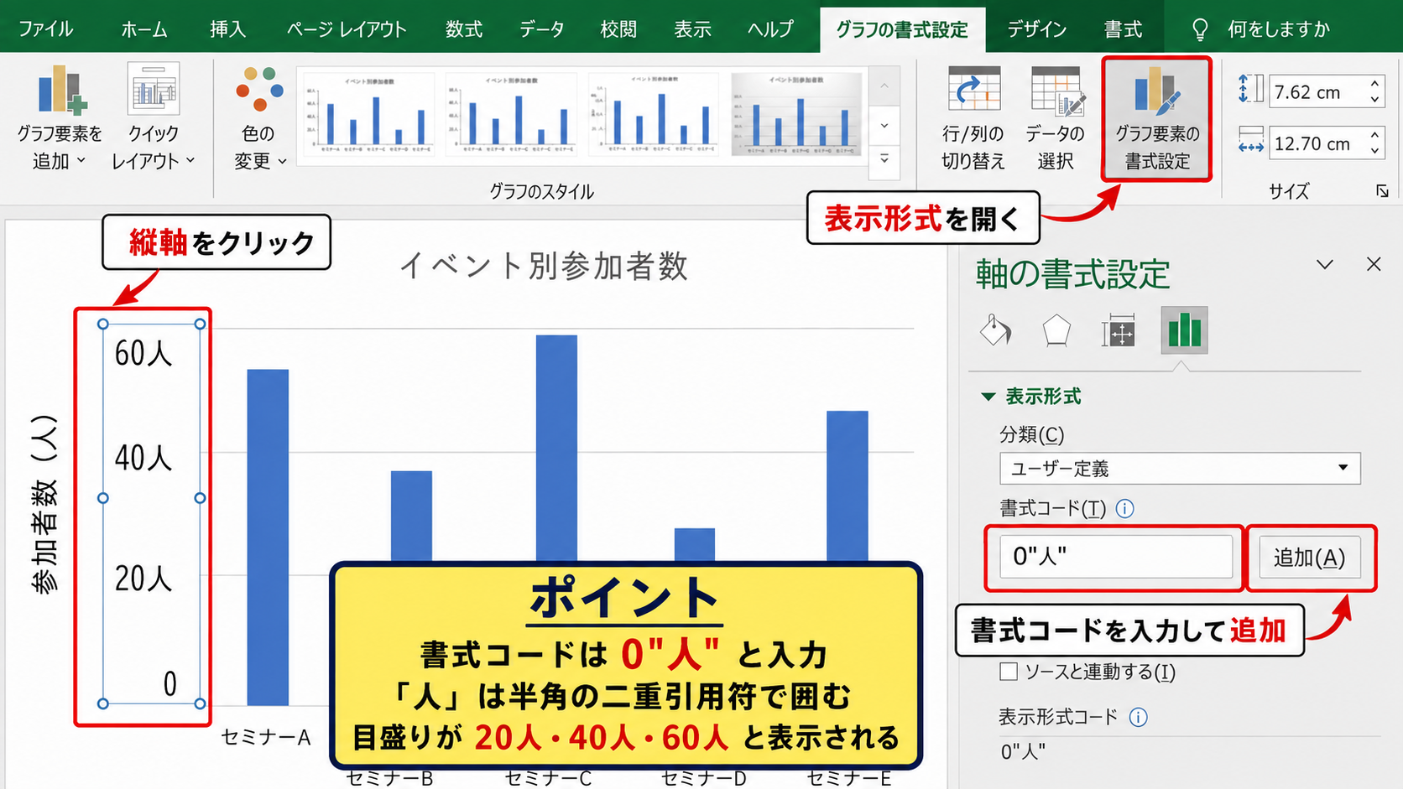The image size is (1403, 789).
Task: Select the 効果 pentagon icon
Action: tap(1056, 330)
